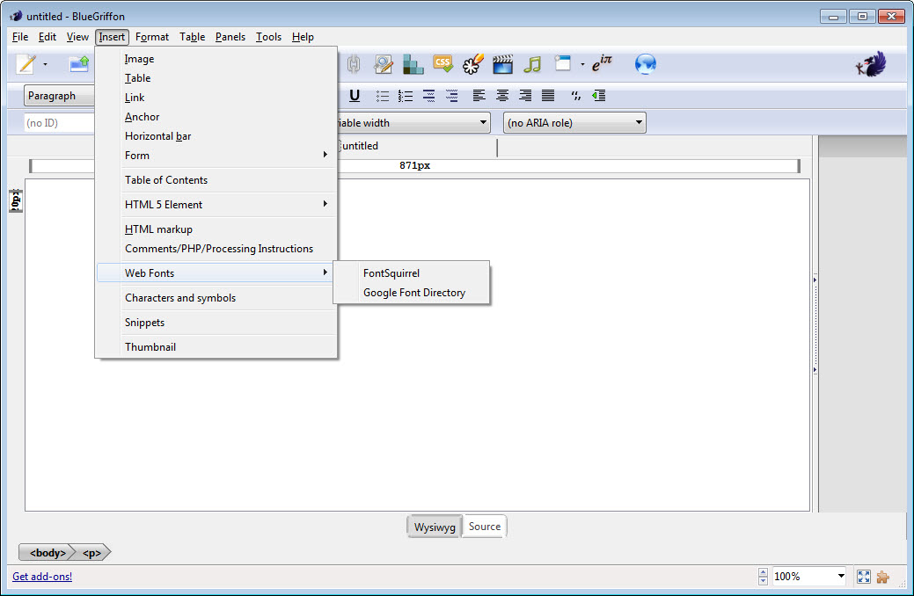This screenshot has height=596, width=914.
Task: Toggle full screen mode icon in status bar
Action: coord(863,577)
